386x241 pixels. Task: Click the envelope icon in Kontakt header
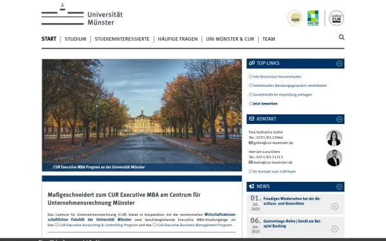point(252,119)
